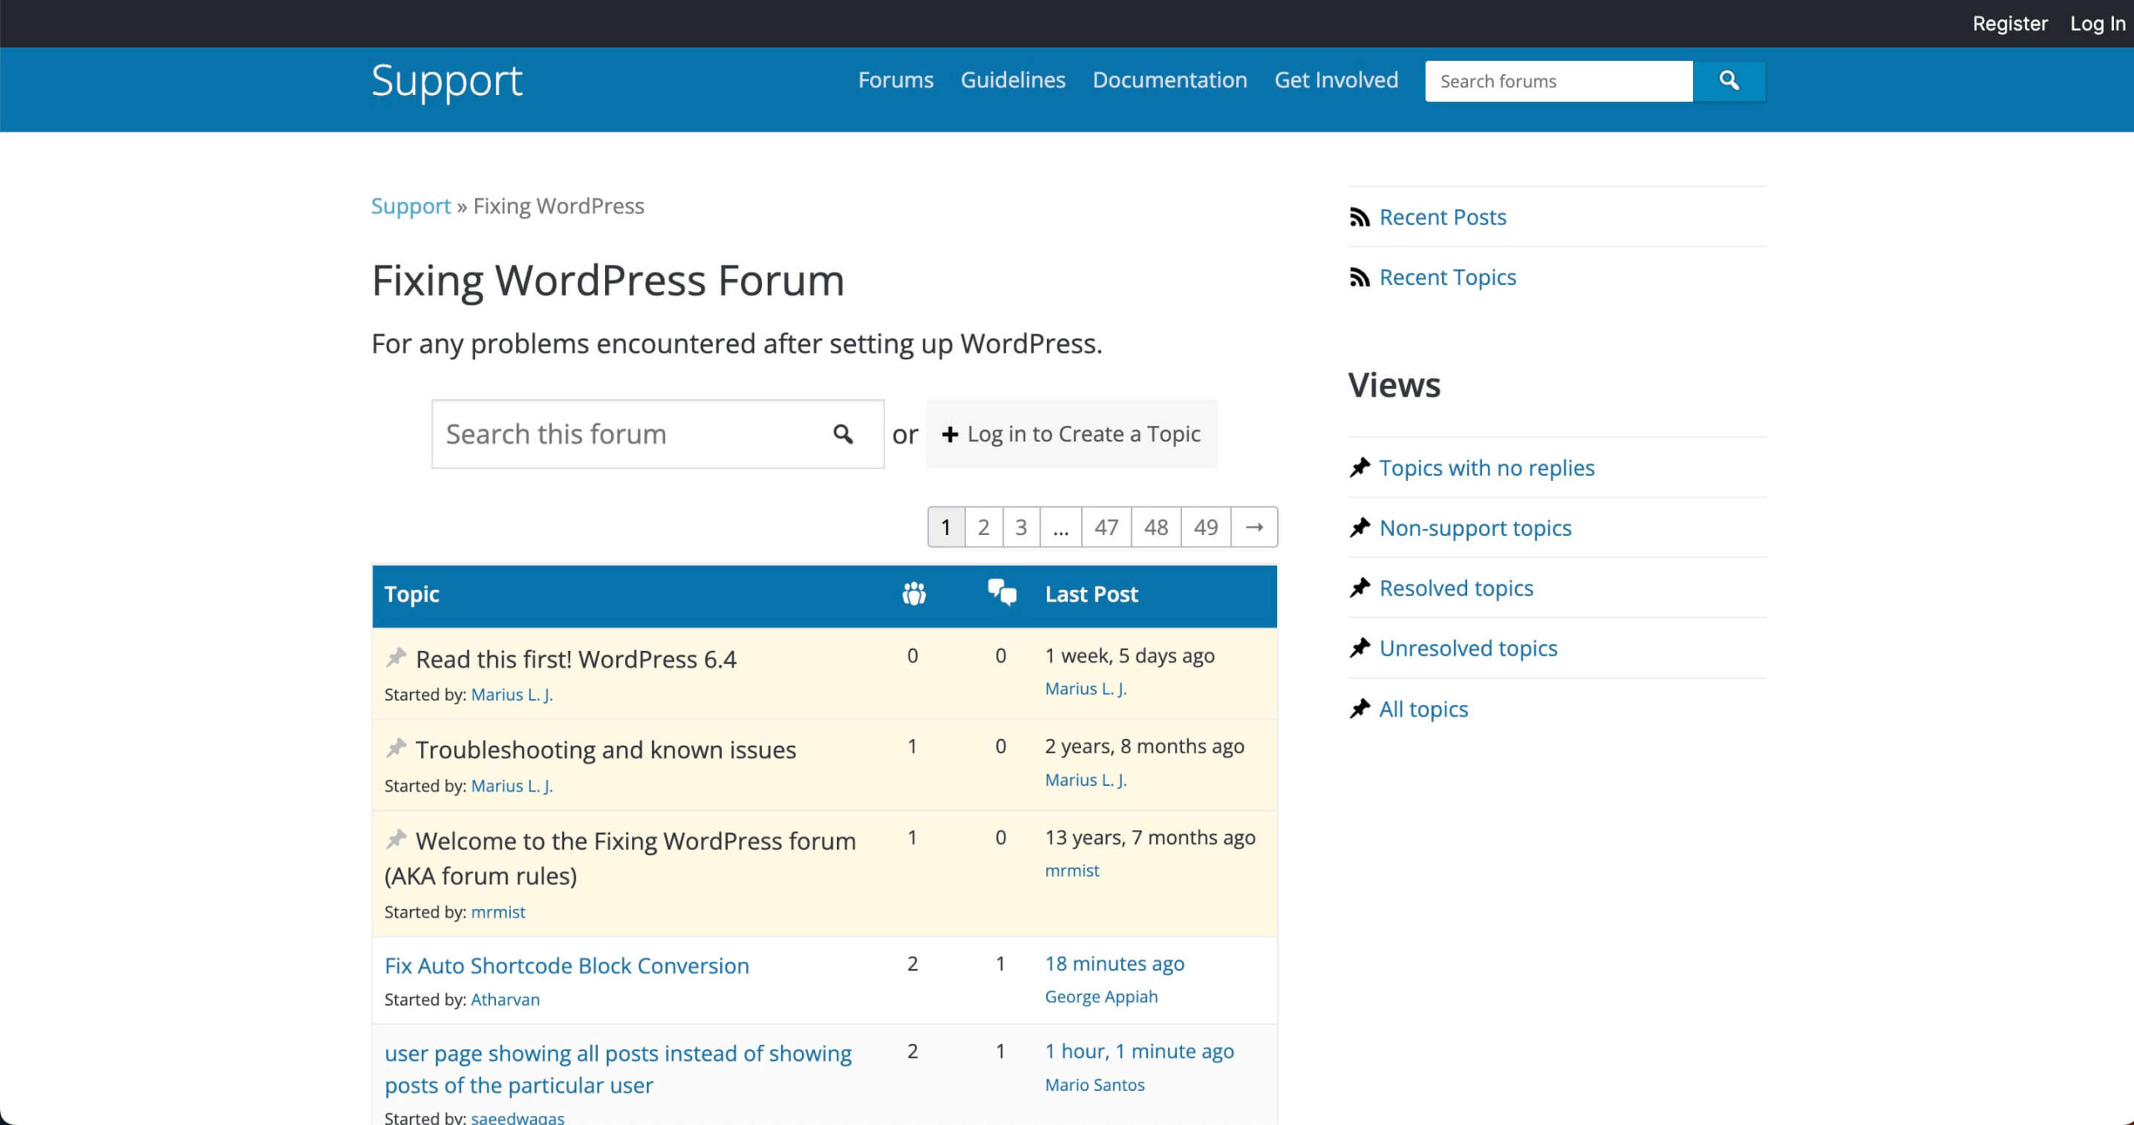Click the voices (people) column header icon
Image resolution: width=2134 pixels, height=1125 pixels.
click(x=914, y=594)
